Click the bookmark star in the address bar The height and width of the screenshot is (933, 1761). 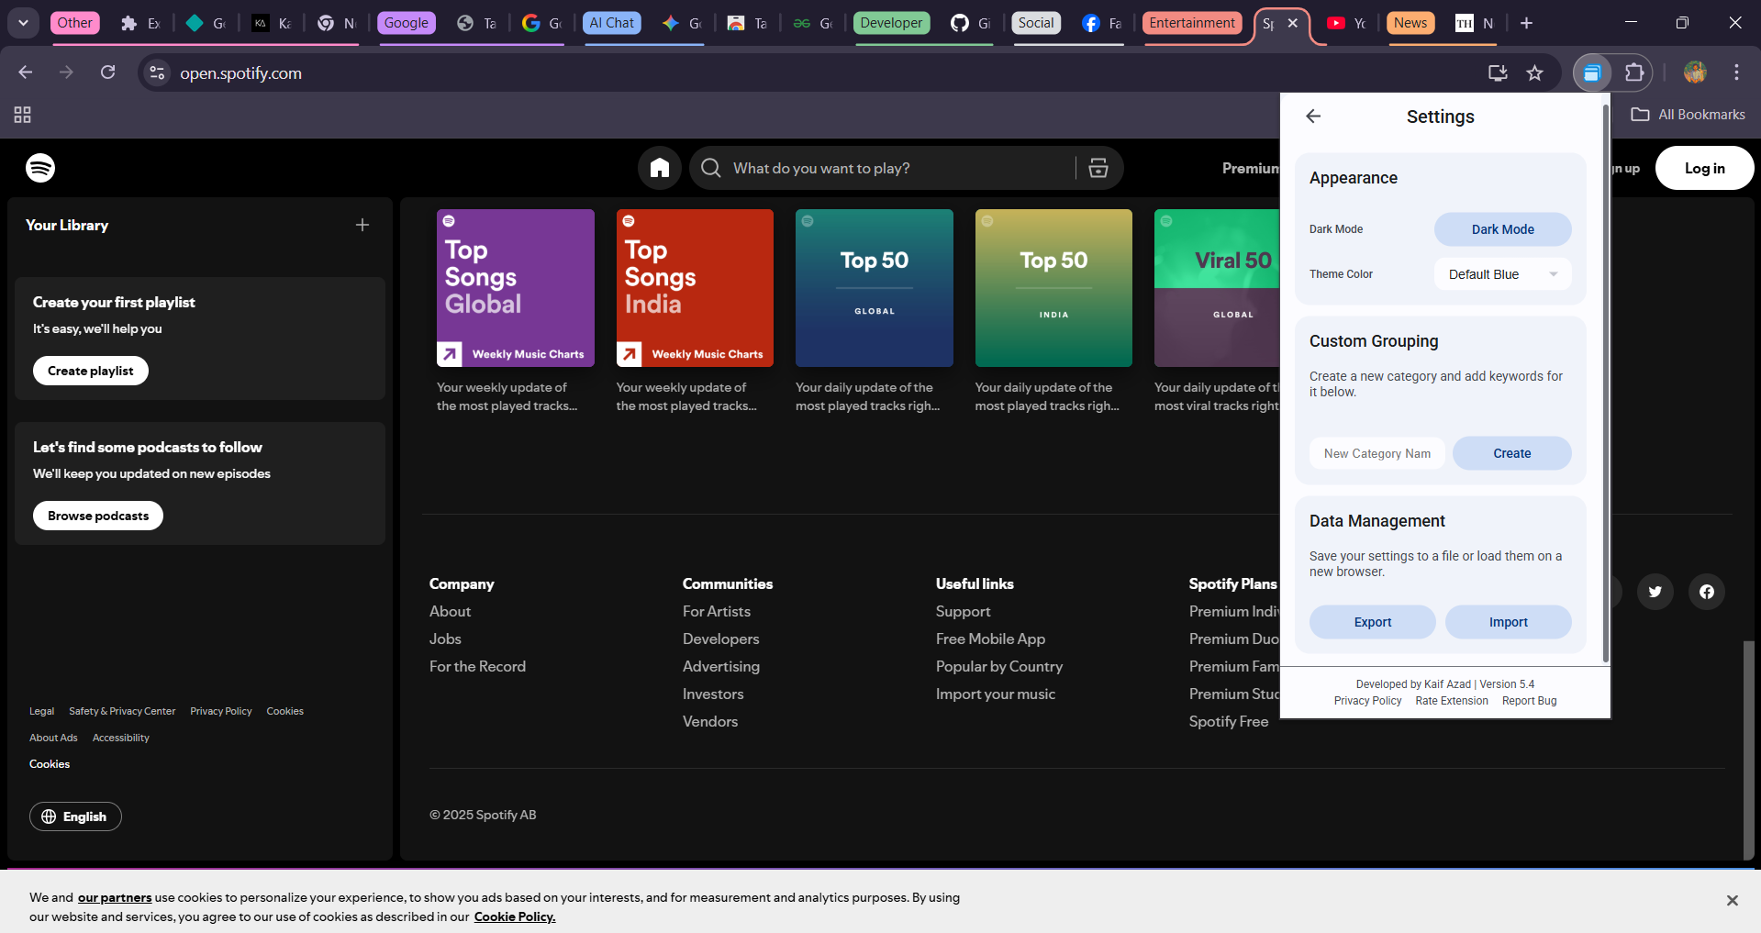tap(1535, 72)
